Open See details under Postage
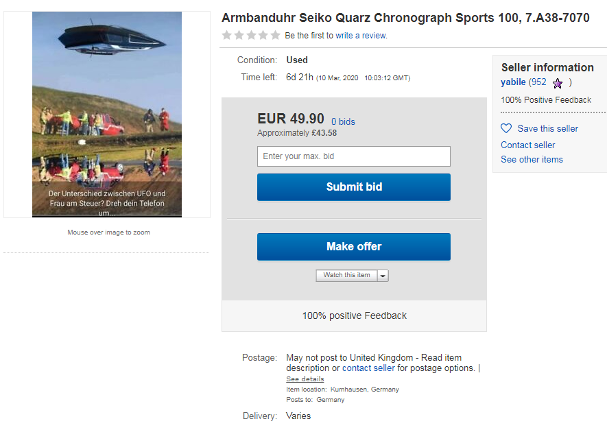The image size is (607, 430). 305,379
